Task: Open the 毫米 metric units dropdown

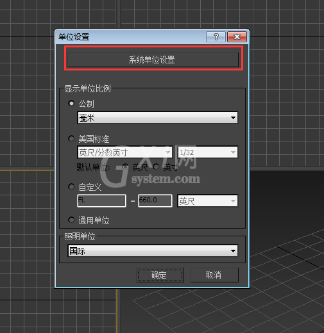Action: [158, 118]
